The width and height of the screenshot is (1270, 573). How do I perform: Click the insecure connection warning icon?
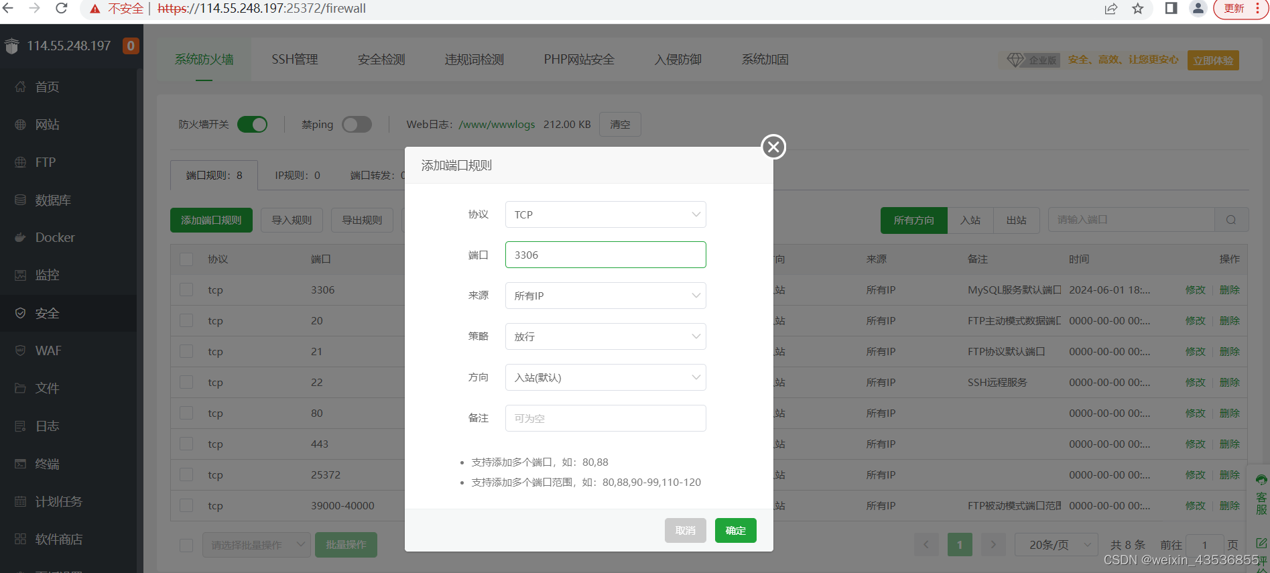click(x=95, y=9)
